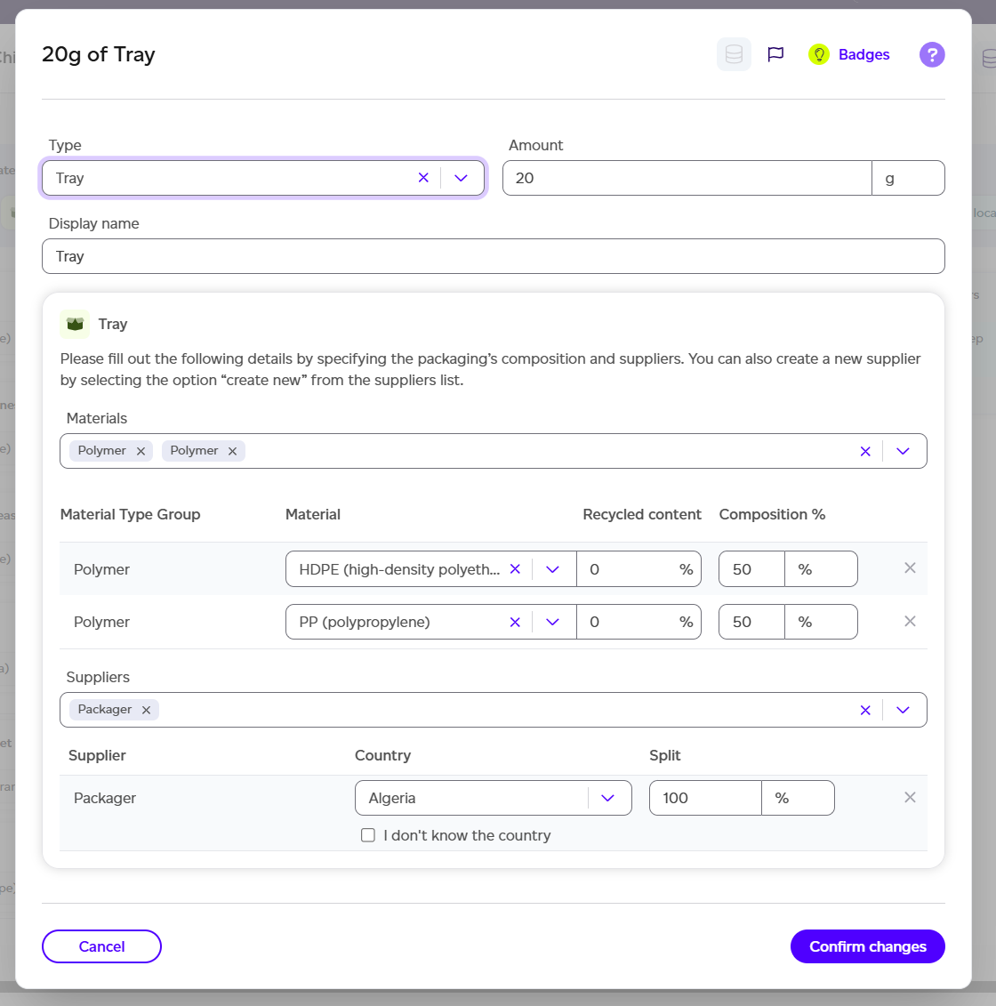The width and height of the screenshot is (996, 1006).
Task: Open the Suppliers dropdown list
Action: click(x=904, y=710)
